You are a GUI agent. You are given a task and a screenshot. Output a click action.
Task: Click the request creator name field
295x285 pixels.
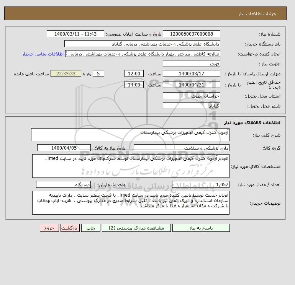pos(143,54)
